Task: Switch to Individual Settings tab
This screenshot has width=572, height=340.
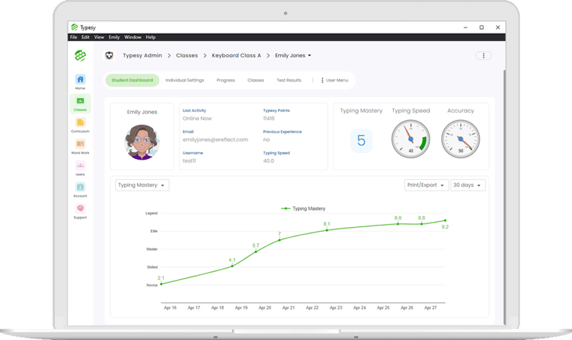Action: (x=185, y=80)
